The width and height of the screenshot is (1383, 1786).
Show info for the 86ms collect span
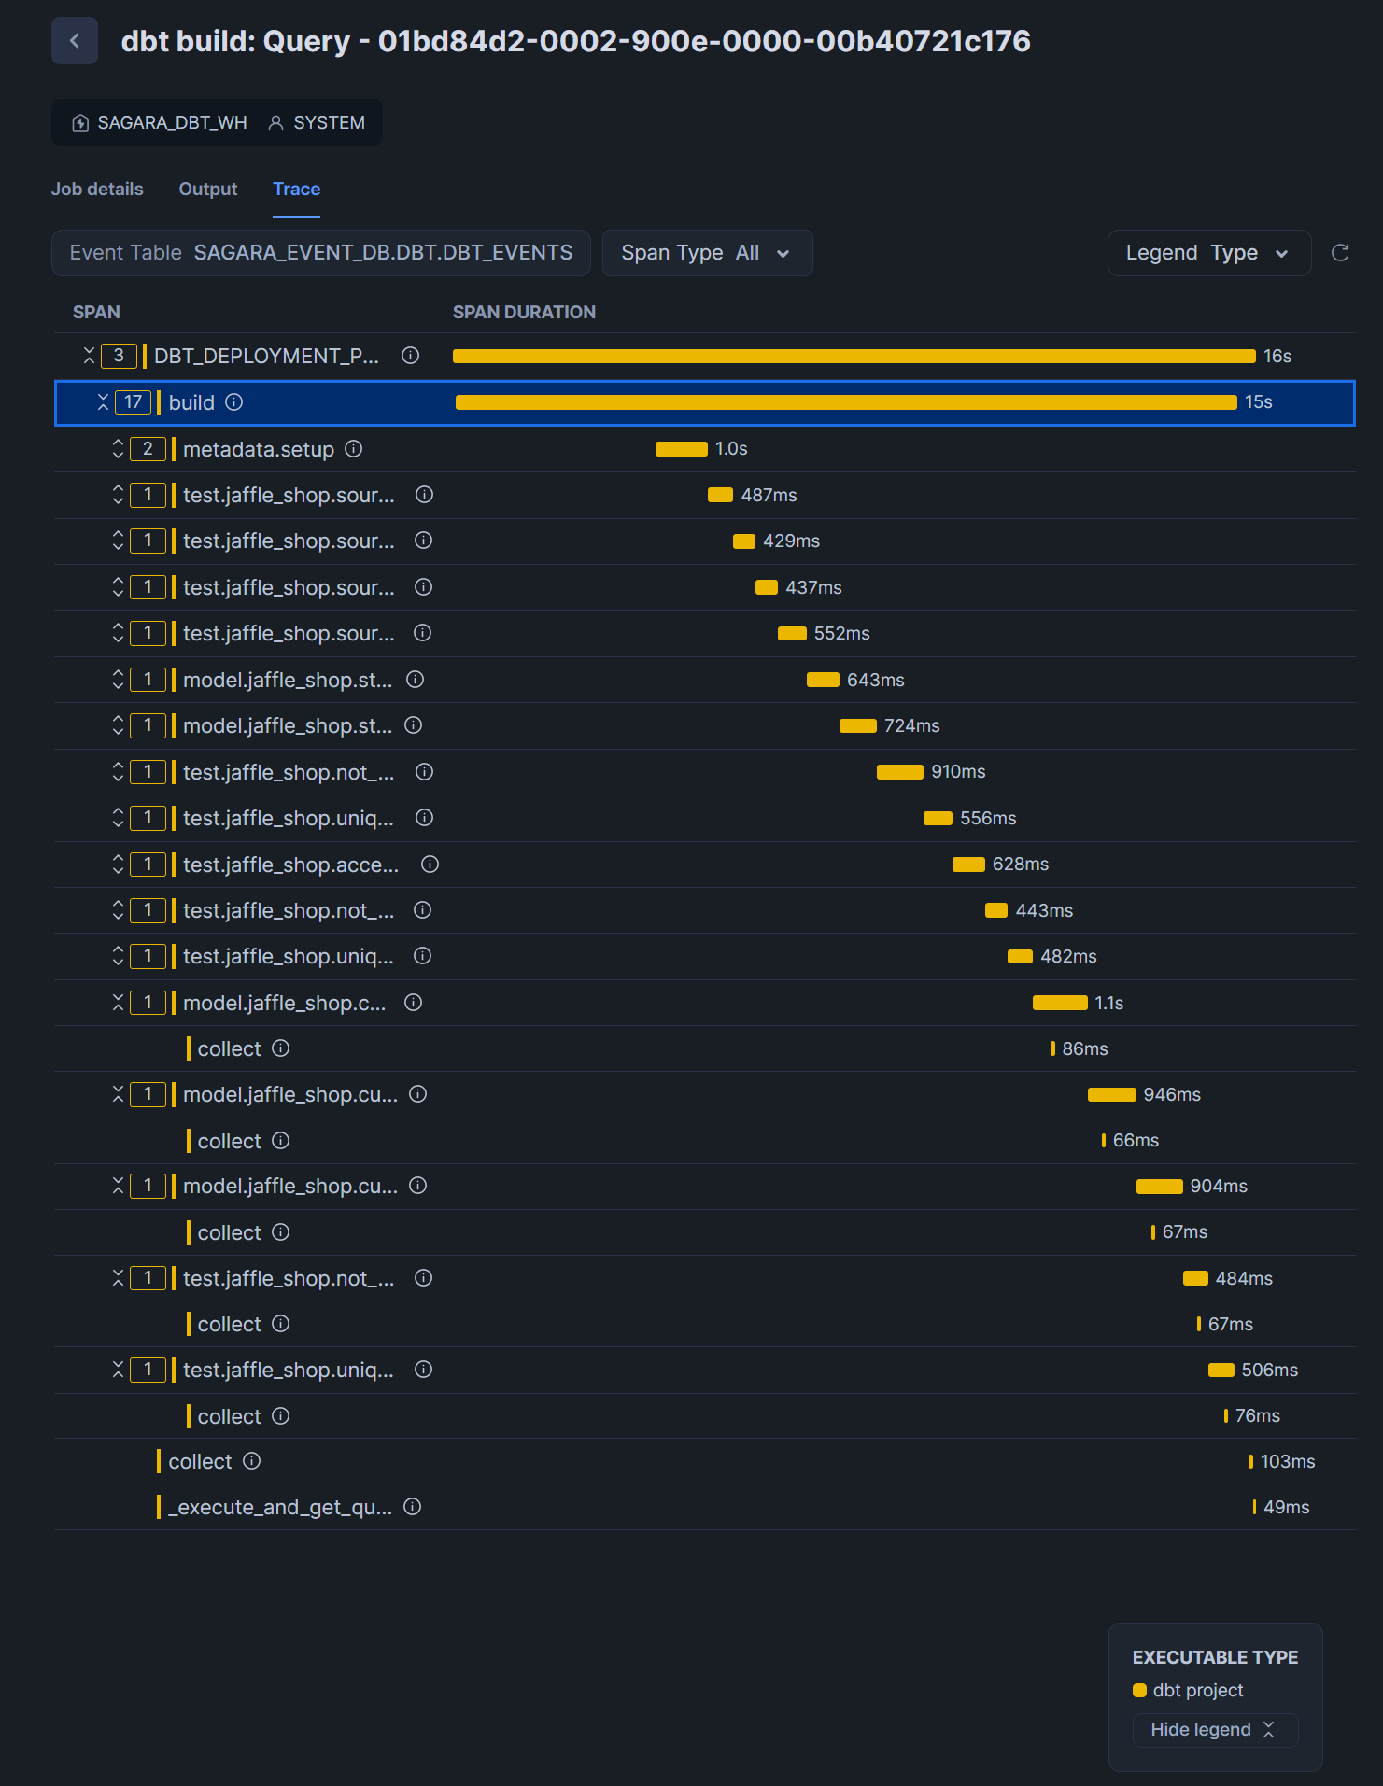(x=280, y=1048)
